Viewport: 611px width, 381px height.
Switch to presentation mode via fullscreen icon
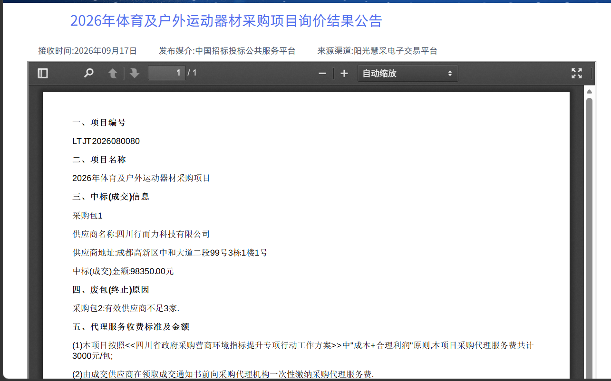tap(577, 73)
